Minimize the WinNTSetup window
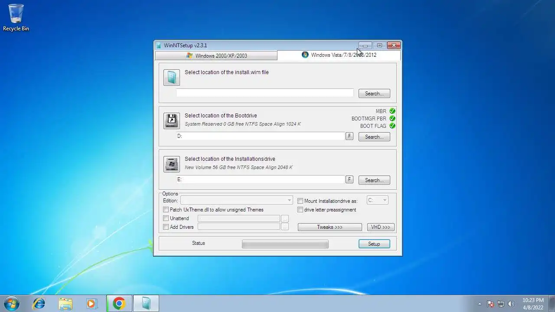Screen dimensions: 555x312 coord(365,45)
